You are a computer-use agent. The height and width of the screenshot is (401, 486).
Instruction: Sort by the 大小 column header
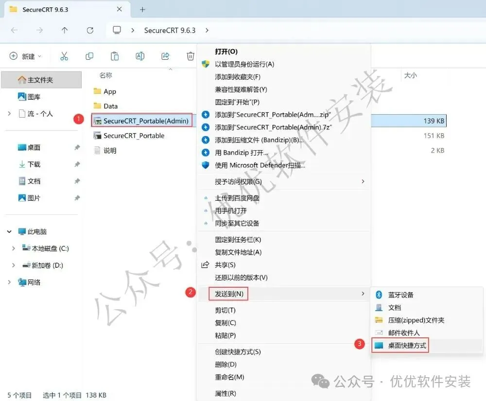[x=410, y=75]
